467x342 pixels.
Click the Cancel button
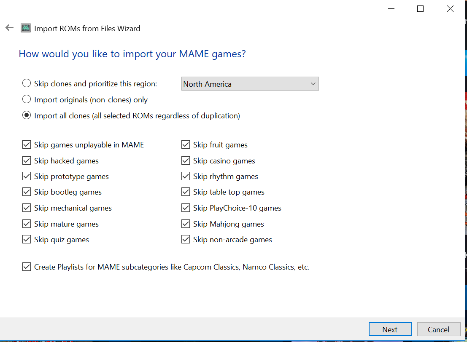(438, 329)
